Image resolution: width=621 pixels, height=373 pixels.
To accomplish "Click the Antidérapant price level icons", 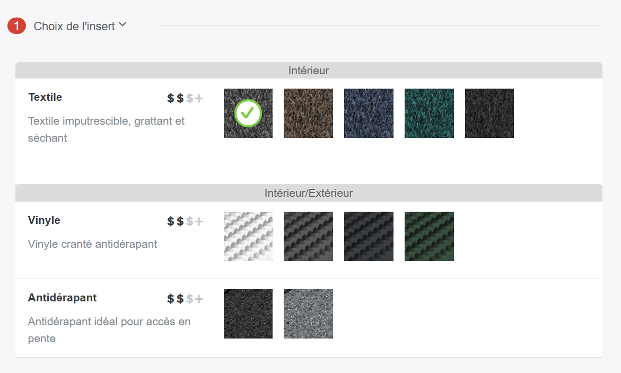I will 185,299.
